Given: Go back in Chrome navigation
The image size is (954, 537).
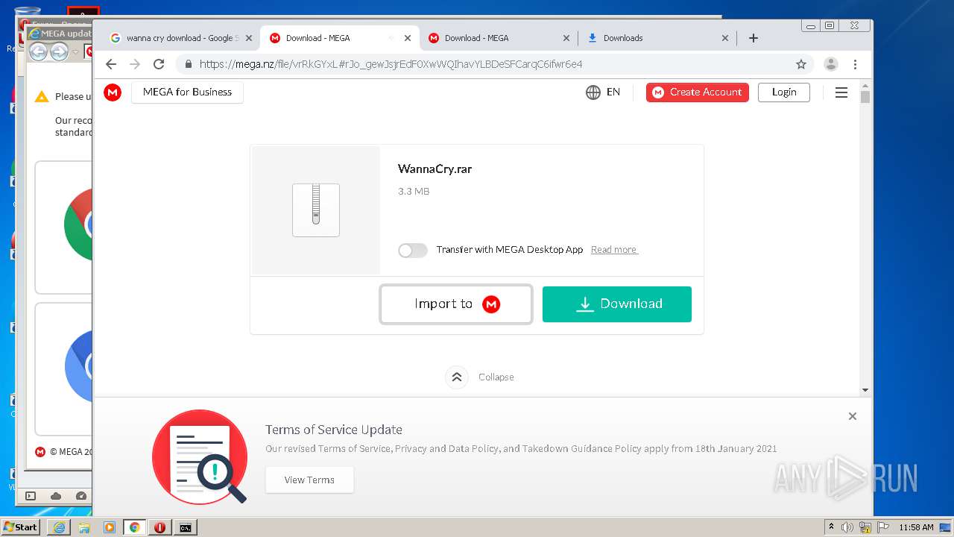Looking at the screenshot, I should coord(111,64).
